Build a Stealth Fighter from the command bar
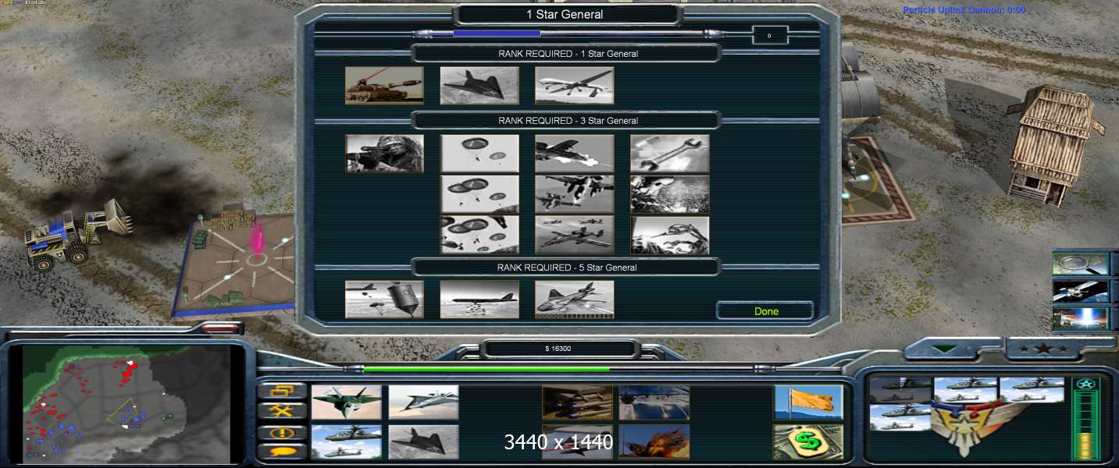 pyautogui.click(x=423, y=441)
